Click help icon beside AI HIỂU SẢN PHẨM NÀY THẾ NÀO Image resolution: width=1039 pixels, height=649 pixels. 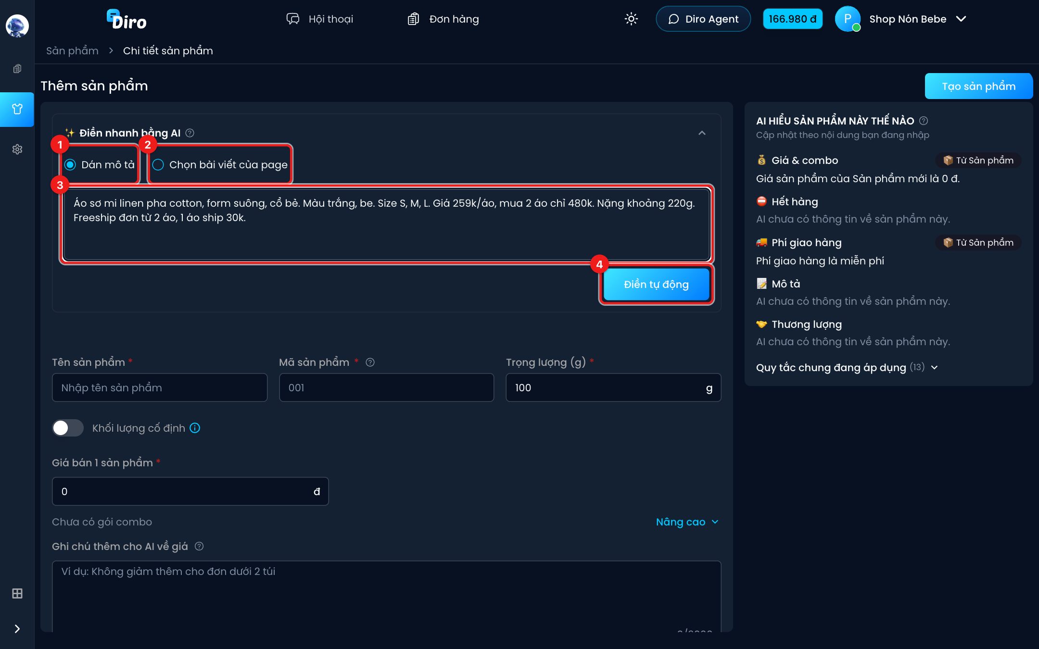click(924, 121)
